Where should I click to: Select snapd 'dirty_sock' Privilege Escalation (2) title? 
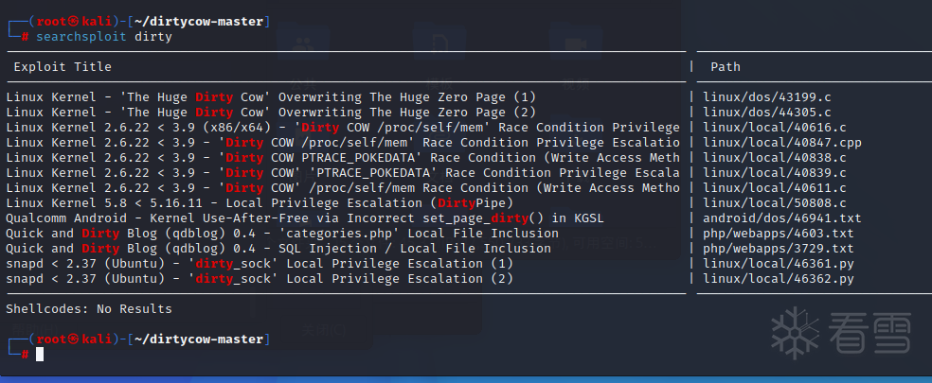(260, 278)
